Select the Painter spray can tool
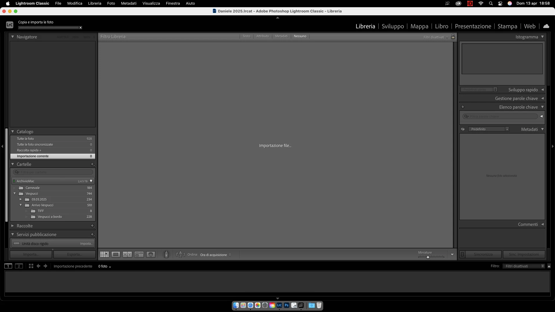 166,254
